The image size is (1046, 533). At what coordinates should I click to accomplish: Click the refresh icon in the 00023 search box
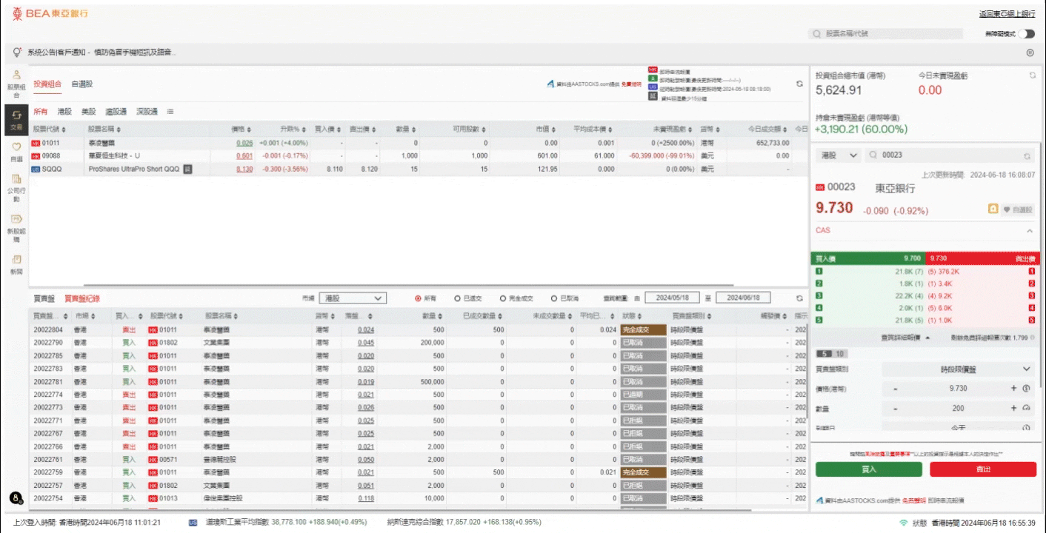[1027, 156]
